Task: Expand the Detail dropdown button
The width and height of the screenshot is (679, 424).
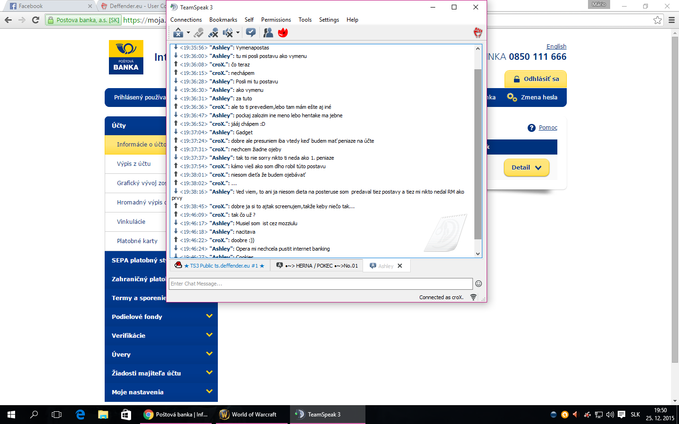Action: click(x=526, y=168)
